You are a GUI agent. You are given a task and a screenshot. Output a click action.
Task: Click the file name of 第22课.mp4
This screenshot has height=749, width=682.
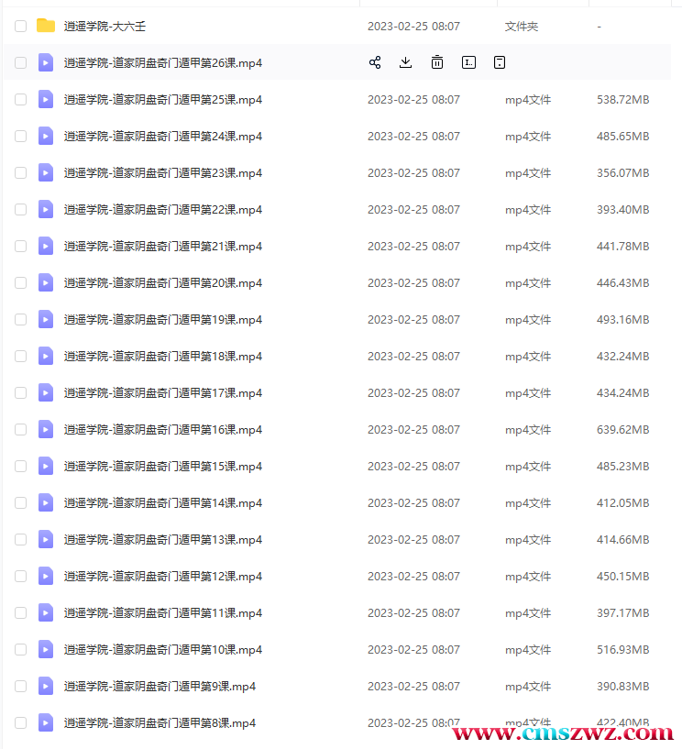[163, 210]
